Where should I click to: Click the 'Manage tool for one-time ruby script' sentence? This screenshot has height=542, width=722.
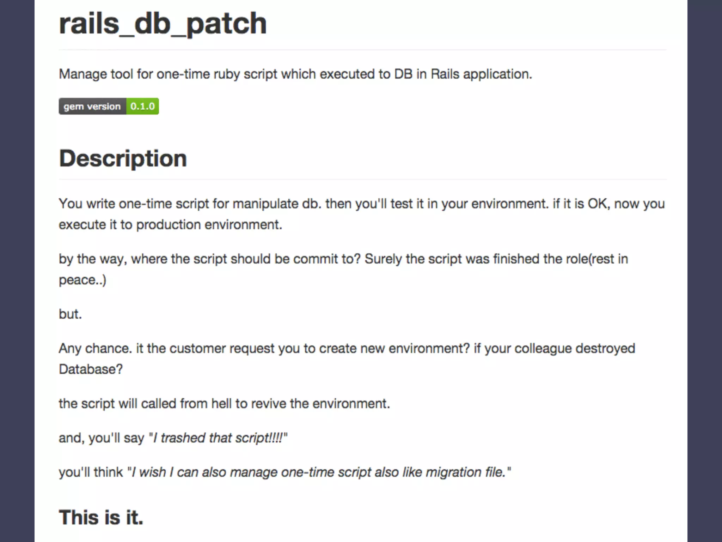295,74
